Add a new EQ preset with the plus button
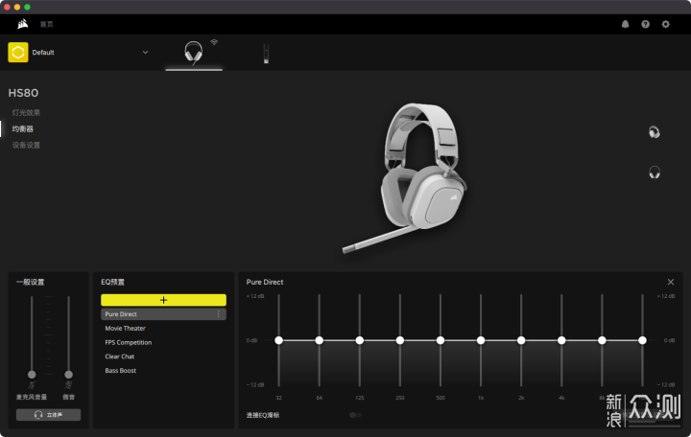Screen dimensions: 691x437 [163, 300]
